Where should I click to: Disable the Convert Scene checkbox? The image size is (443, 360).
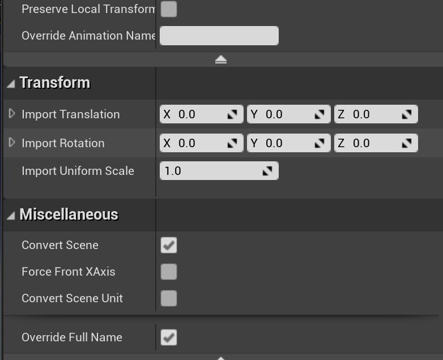(169, 245)
